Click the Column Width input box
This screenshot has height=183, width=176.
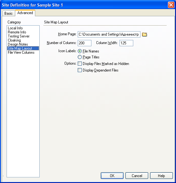pos(126,43)
